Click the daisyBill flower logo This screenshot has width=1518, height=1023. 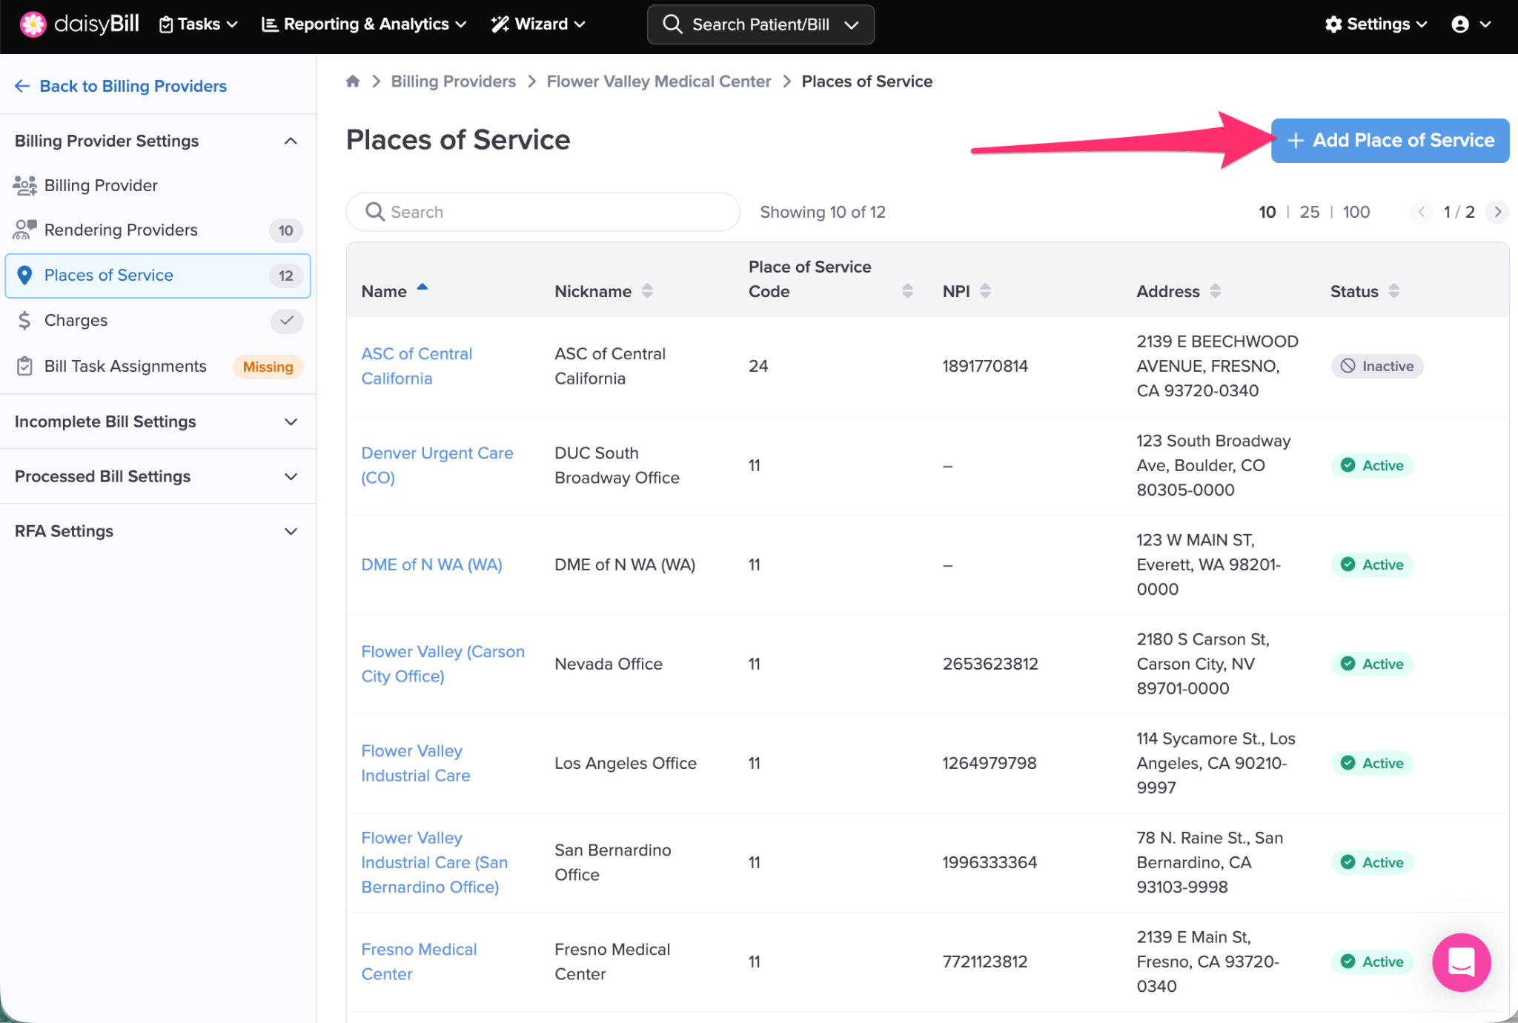[x=33, y=24]
